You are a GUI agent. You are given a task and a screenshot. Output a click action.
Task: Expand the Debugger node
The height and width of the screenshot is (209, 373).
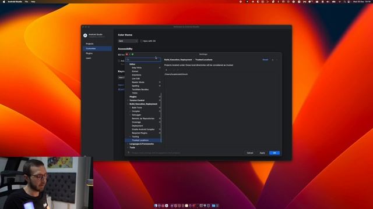130,115
